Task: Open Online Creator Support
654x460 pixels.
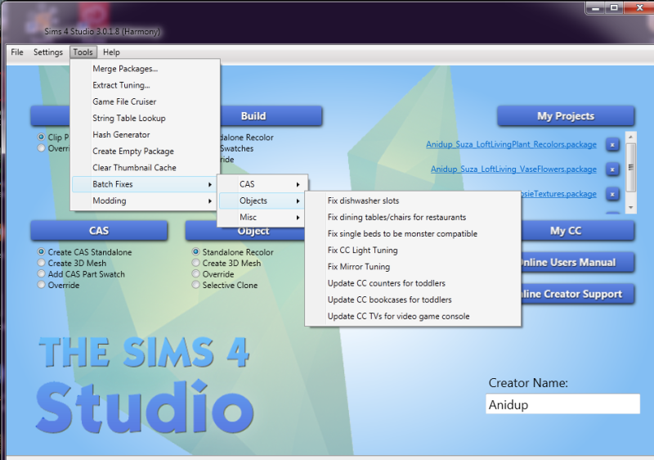Action: point(577,294)
